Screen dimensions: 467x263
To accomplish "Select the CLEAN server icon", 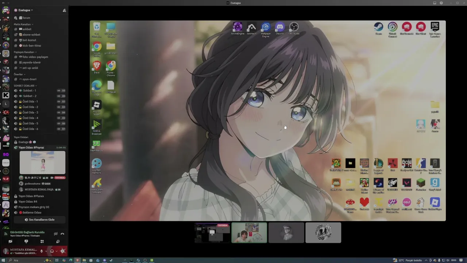I will (5, 163).
